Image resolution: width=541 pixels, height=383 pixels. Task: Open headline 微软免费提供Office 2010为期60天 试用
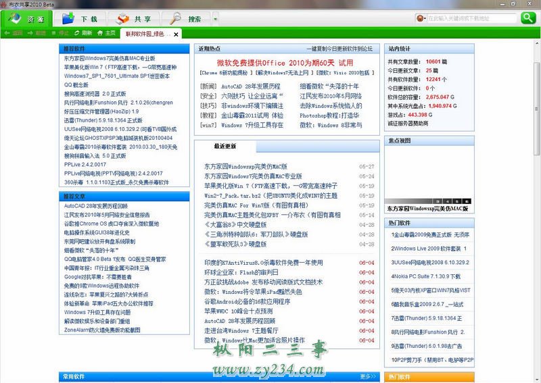pyautogui.click(x=285, y=63)
